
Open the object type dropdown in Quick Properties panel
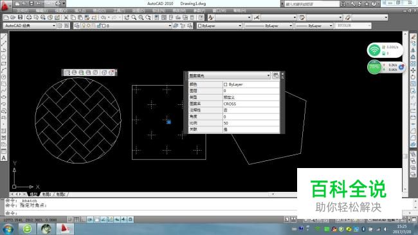tap(230, 75)
